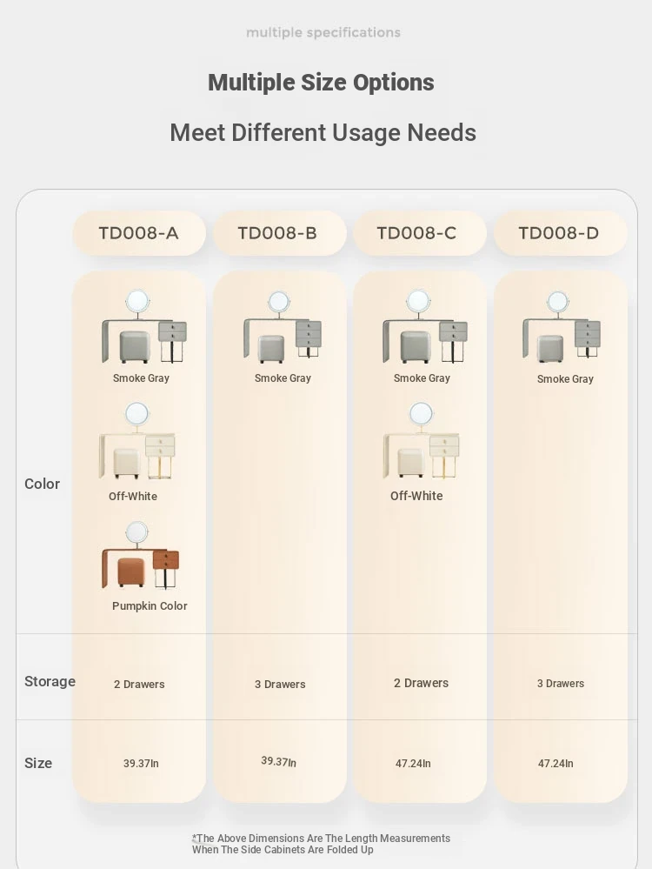This screenshot has height=869, width=652.
Task: Click the Pumpkin Color label
Action: (x=150, y=605)
